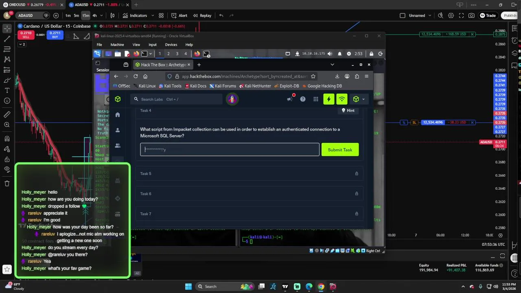Click the blue BUY 0.2711 button
This screenshot has height=293, width=521.
coord(55,35)
